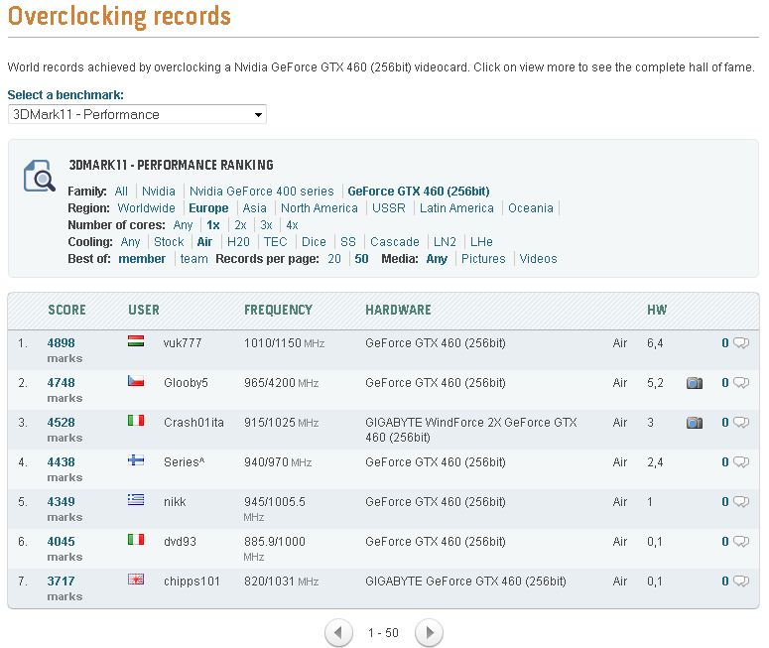Set number of cores to Any

(x=183, y=225)
